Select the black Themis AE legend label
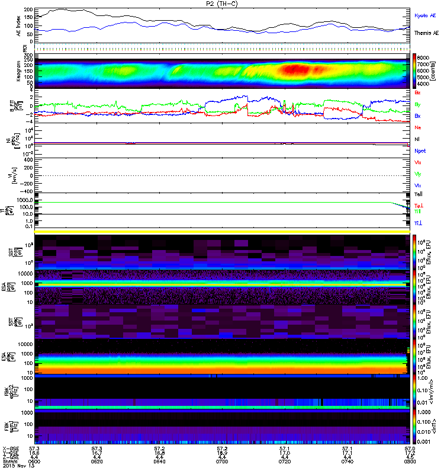The image size is (444, 474). point(426,33)
